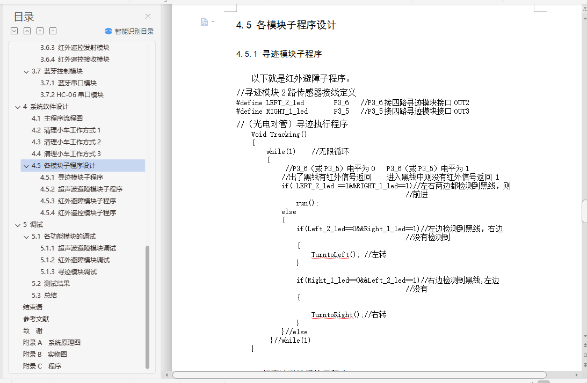The image size is (587, 383).
Task: Open 5.2 测试结果 section
Action: (51, 284)
